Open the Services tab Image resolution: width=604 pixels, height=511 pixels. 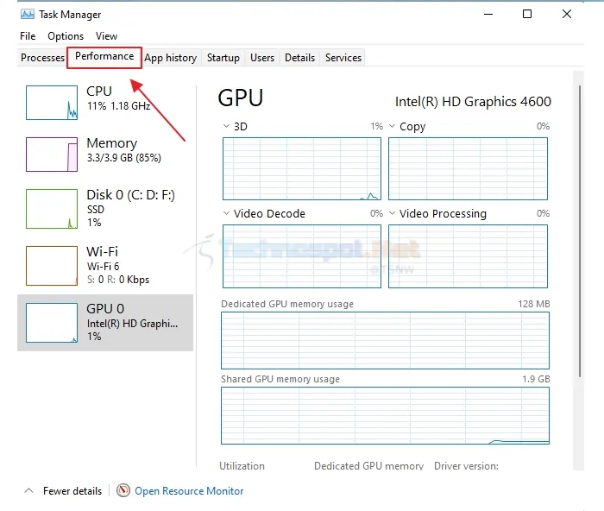pos(343,58)
